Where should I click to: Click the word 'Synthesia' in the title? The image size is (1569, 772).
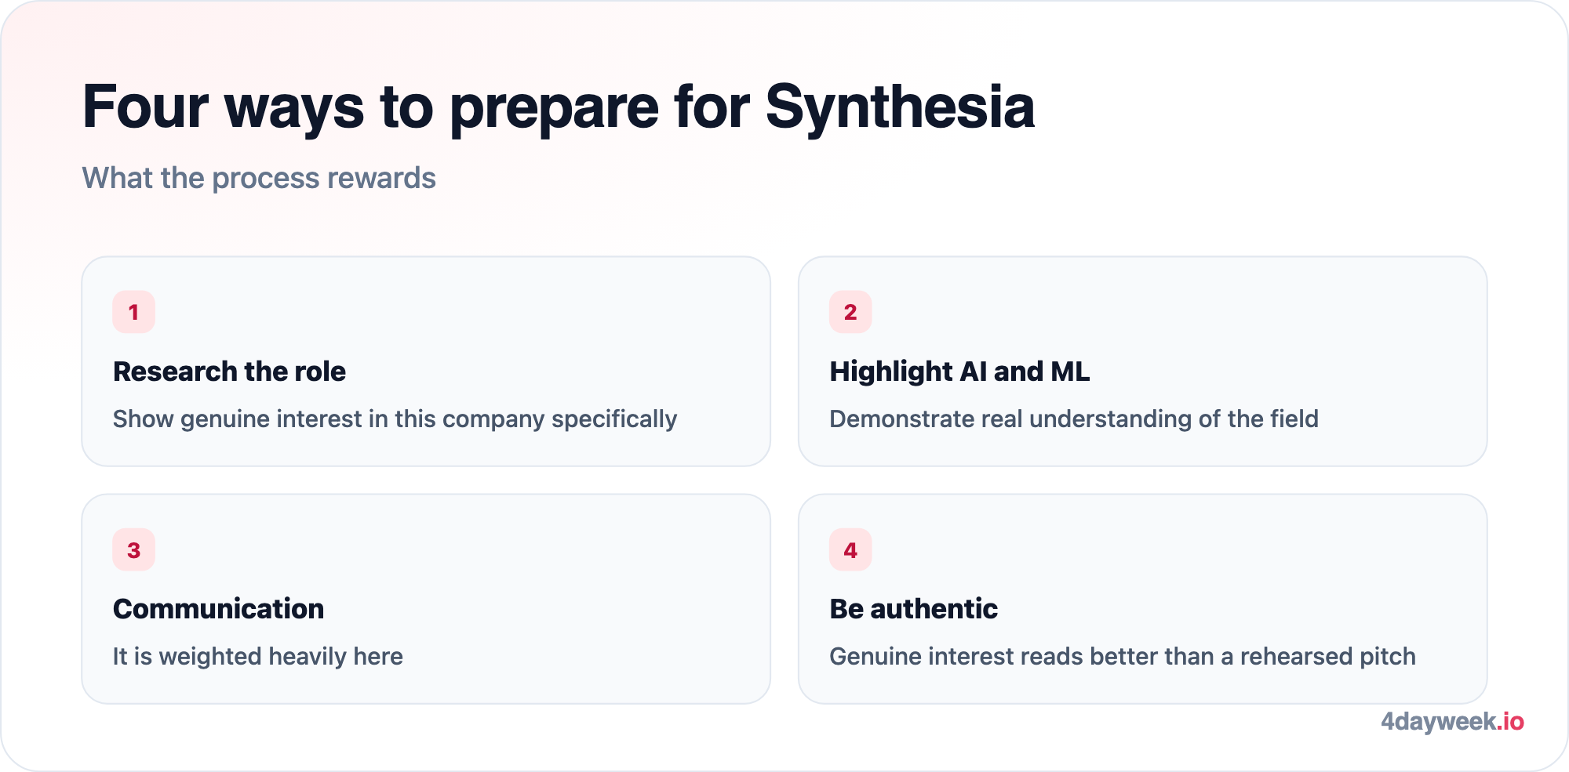900,107
